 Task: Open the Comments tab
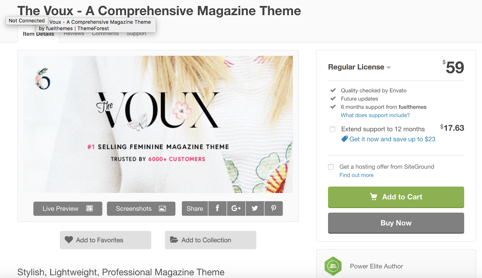coord(105,33)
